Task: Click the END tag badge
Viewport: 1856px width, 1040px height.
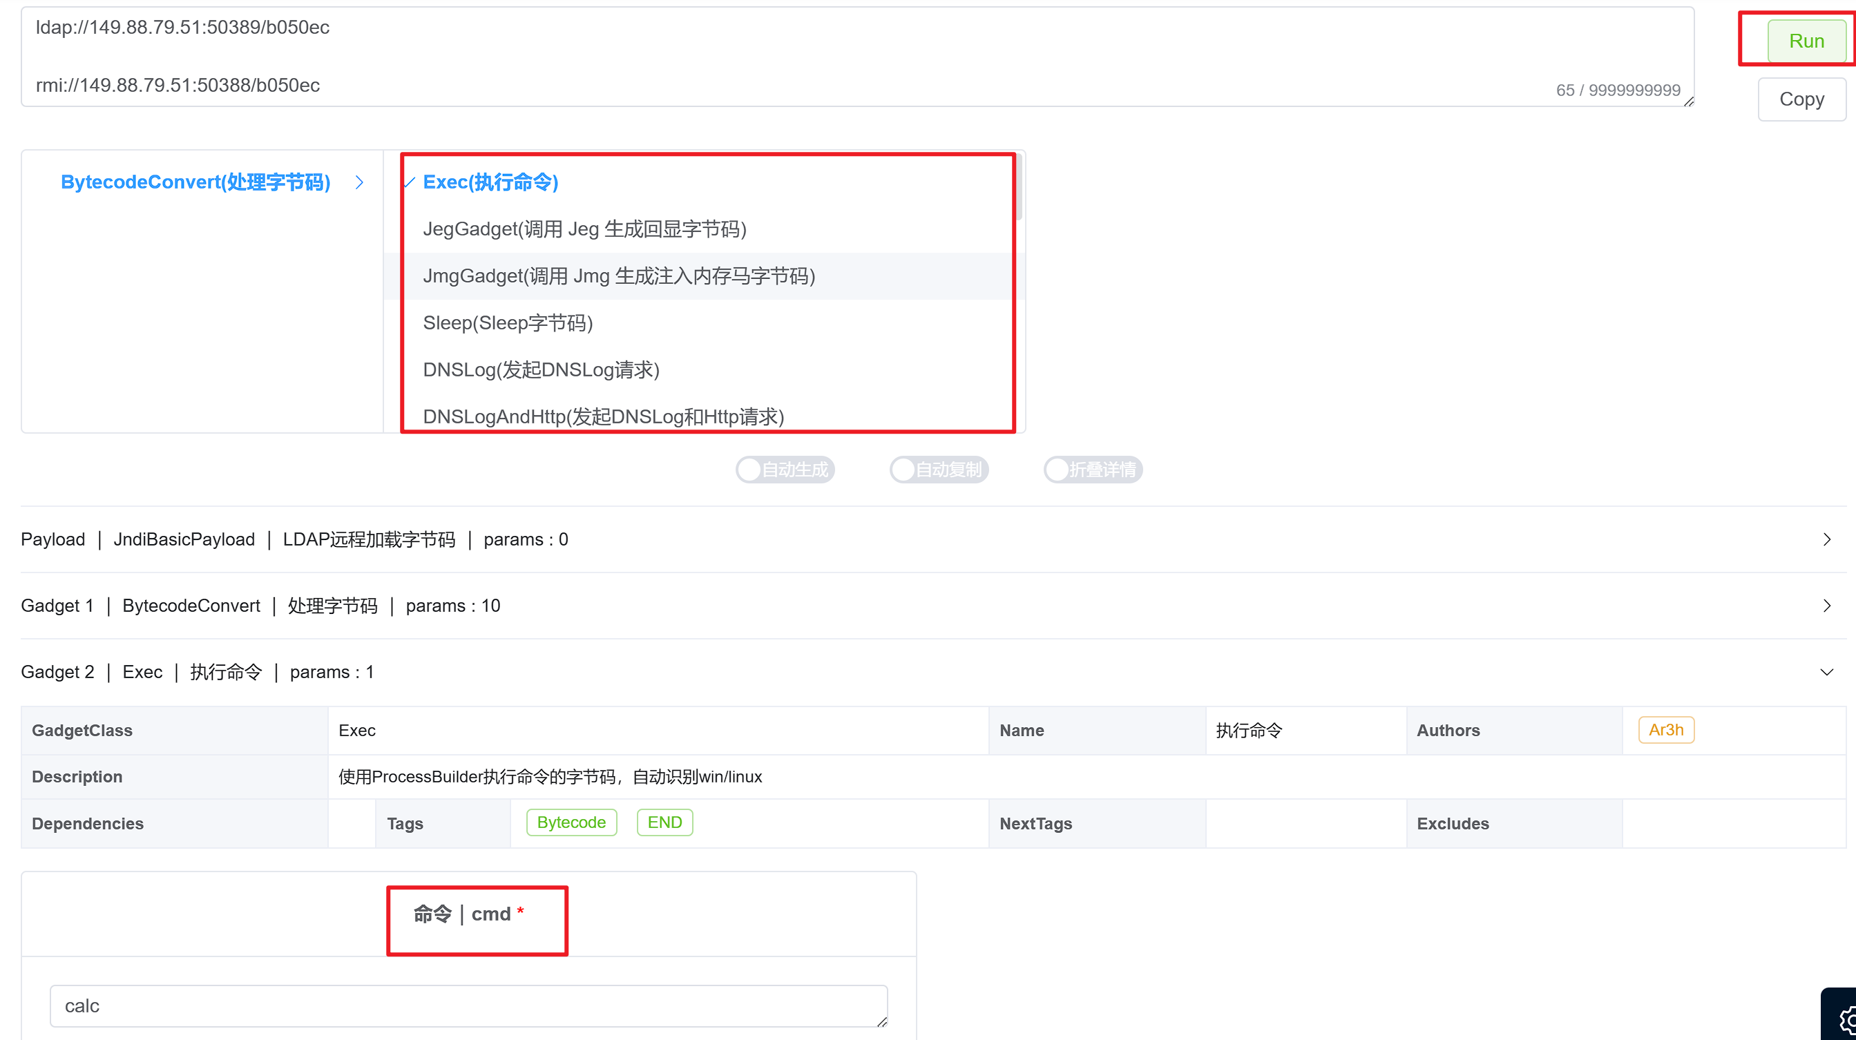Action: (664, 822)
